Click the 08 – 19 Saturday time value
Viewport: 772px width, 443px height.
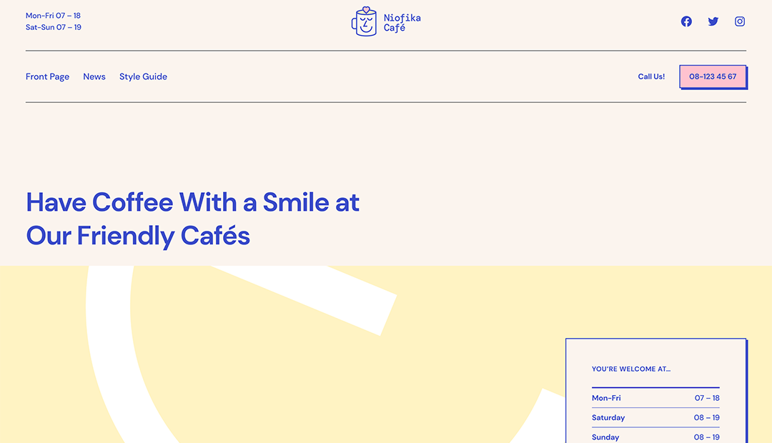pos(706,417)
